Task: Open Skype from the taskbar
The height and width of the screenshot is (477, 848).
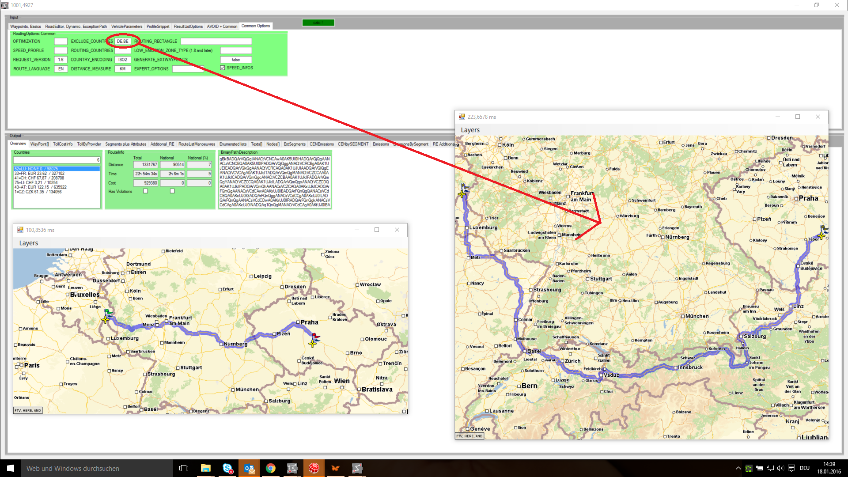Action: point(227,468)
